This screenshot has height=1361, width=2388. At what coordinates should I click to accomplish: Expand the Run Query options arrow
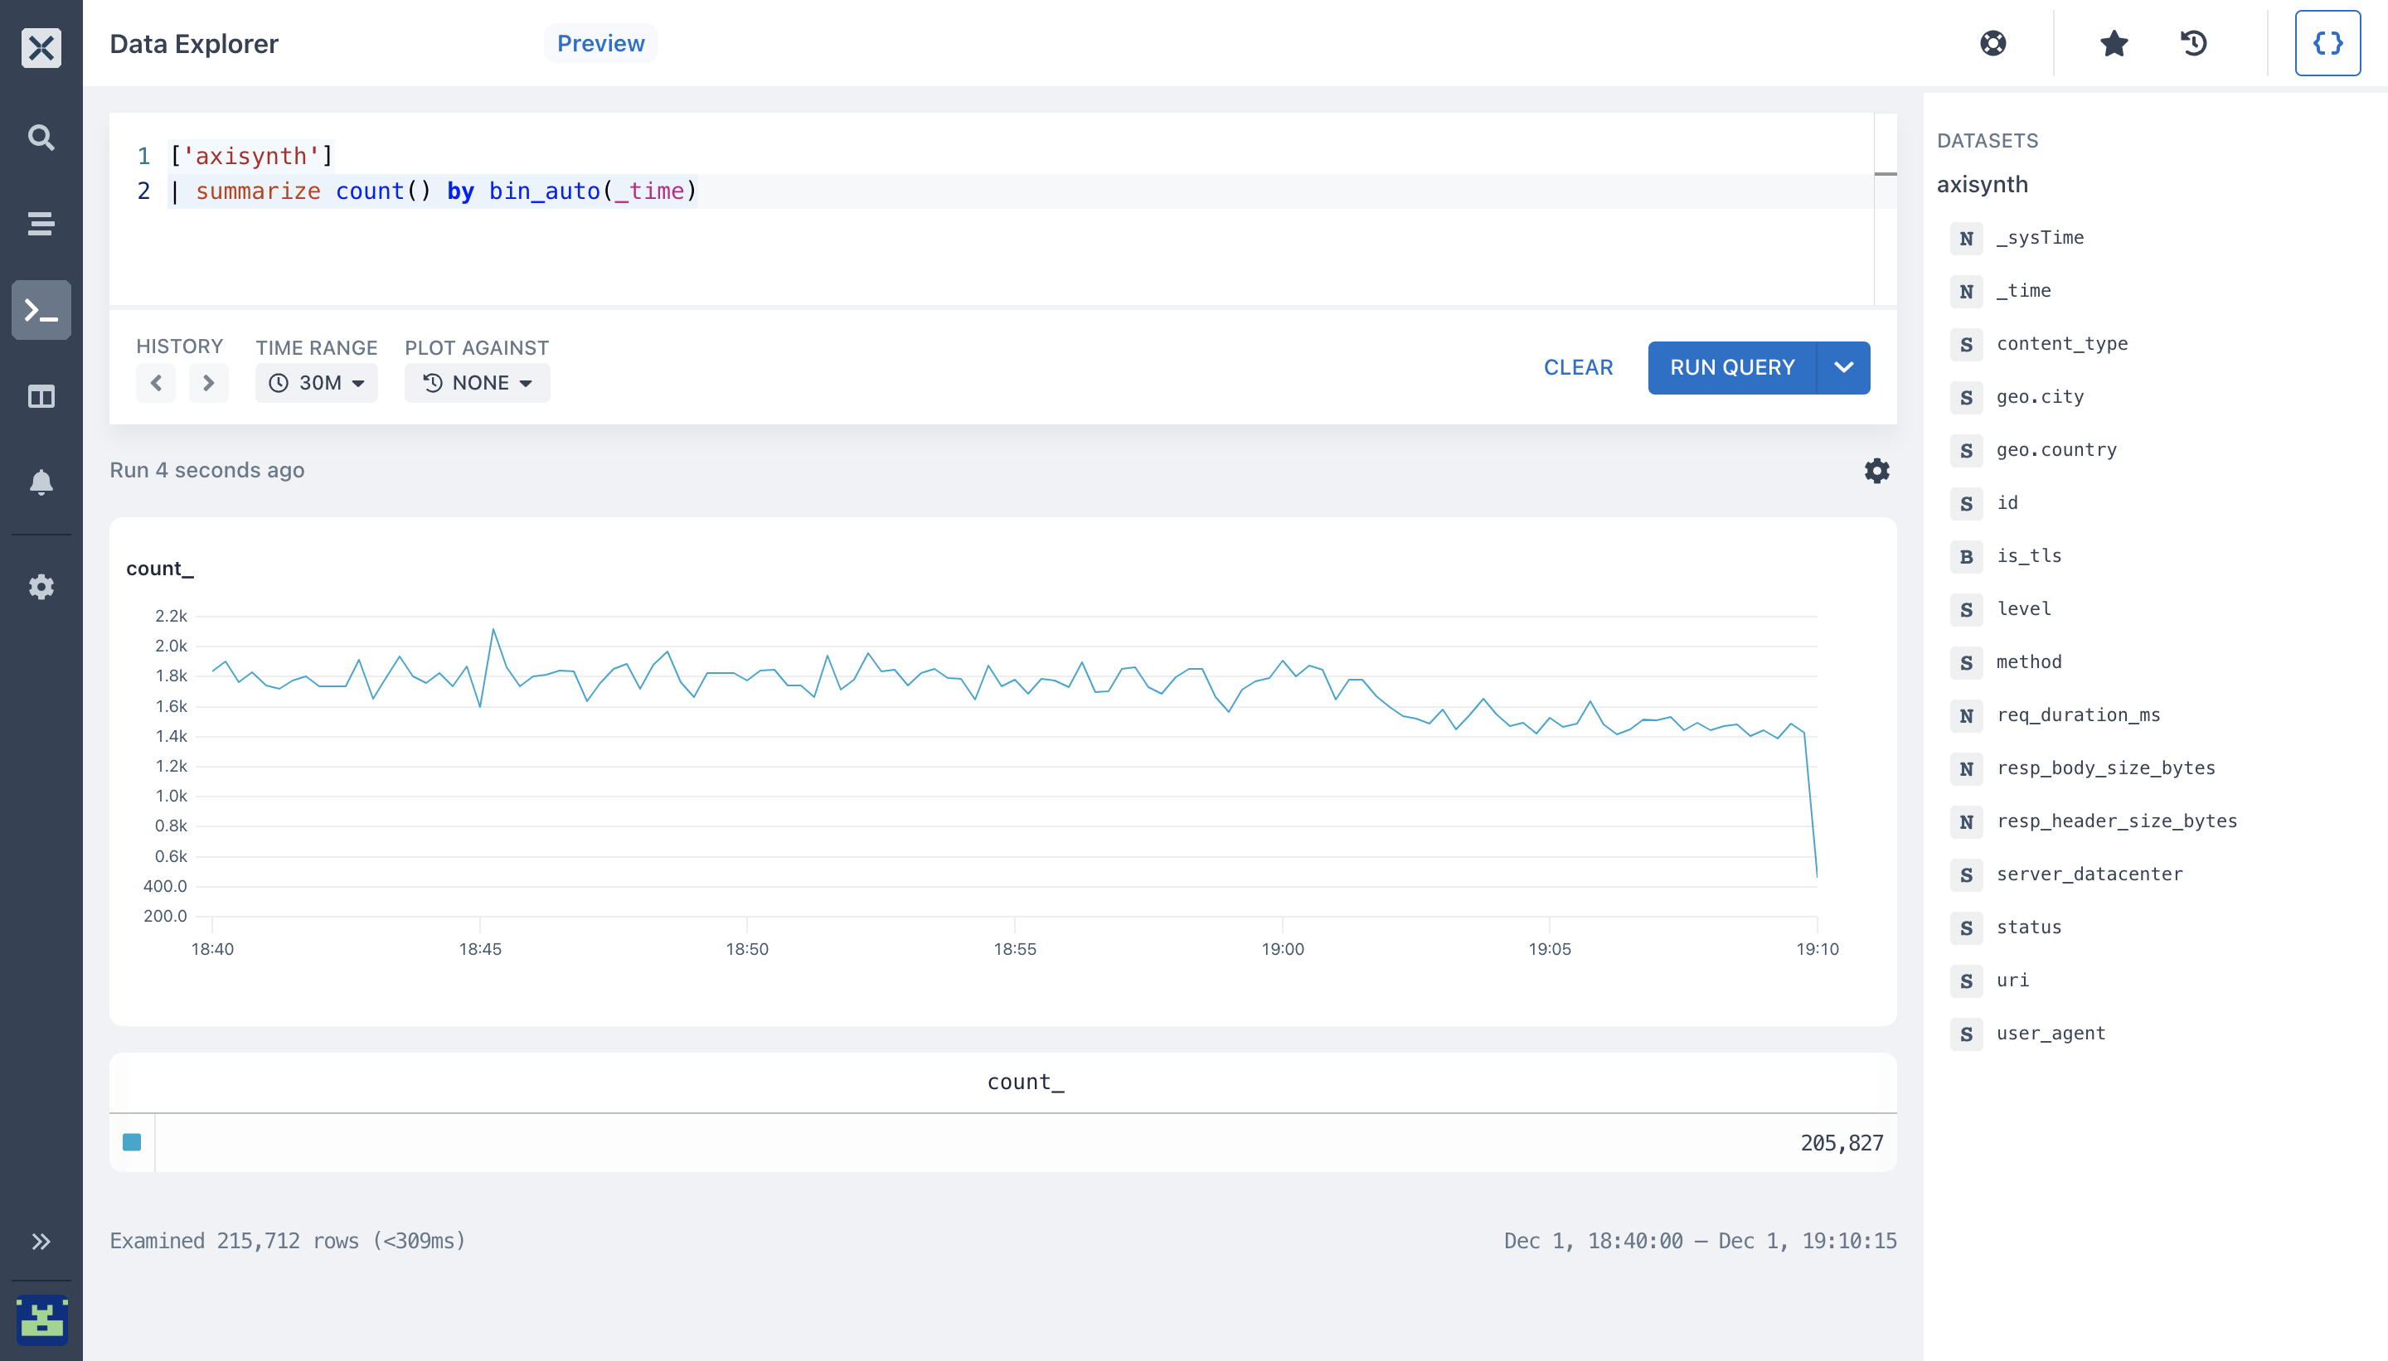tap(1844, 368)
